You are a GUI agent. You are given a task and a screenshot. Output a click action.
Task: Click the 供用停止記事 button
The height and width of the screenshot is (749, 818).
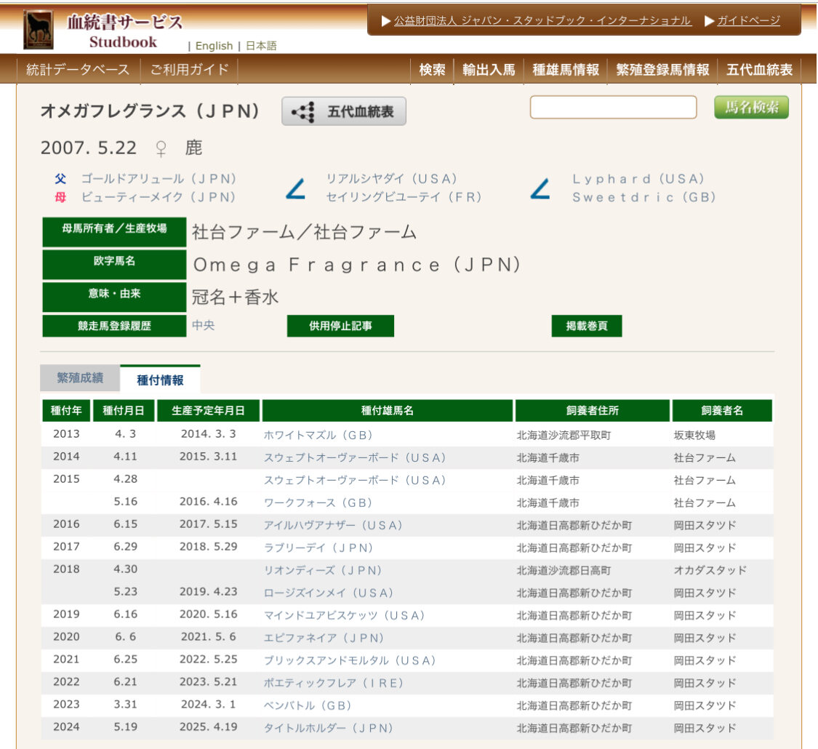point(340,326)
